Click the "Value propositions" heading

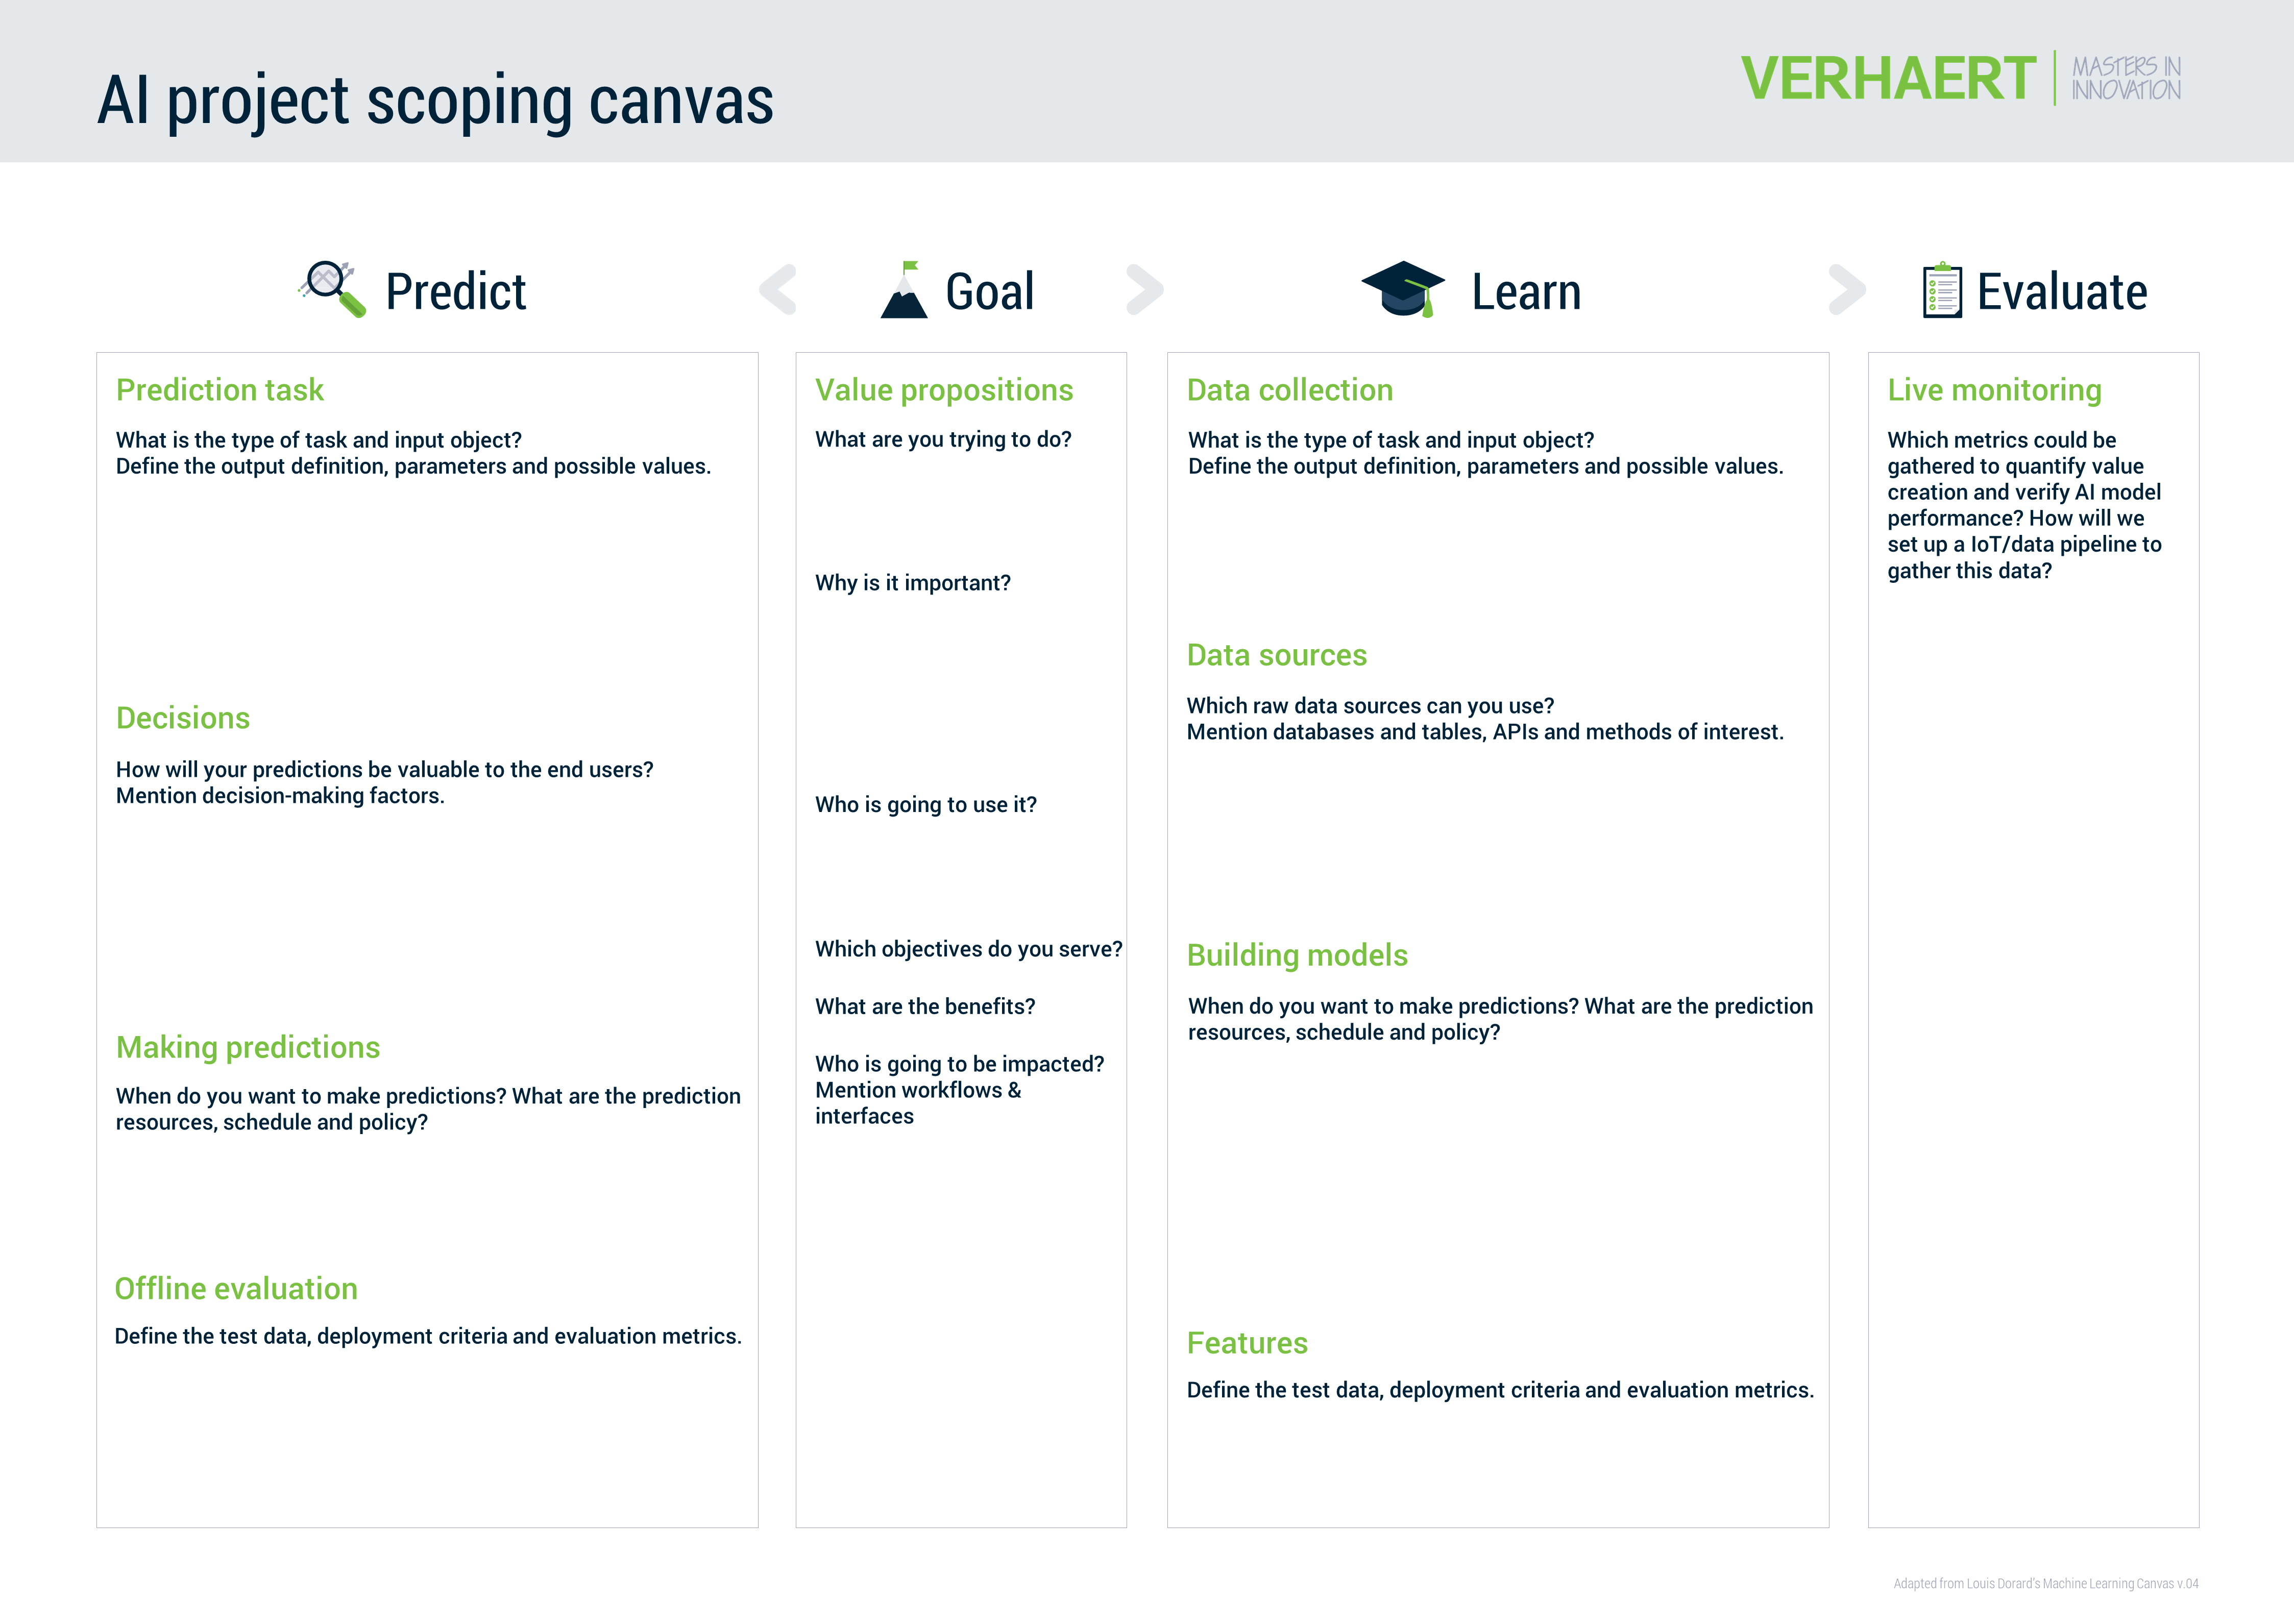(944, 390)
